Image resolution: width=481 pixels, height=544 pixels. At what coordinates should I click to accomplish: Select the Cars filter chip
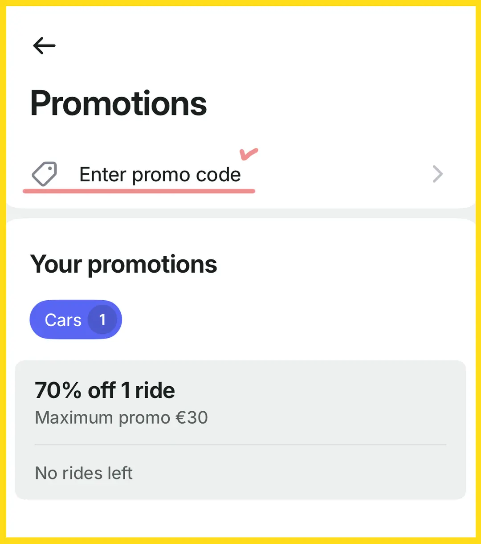pos(76,319)
